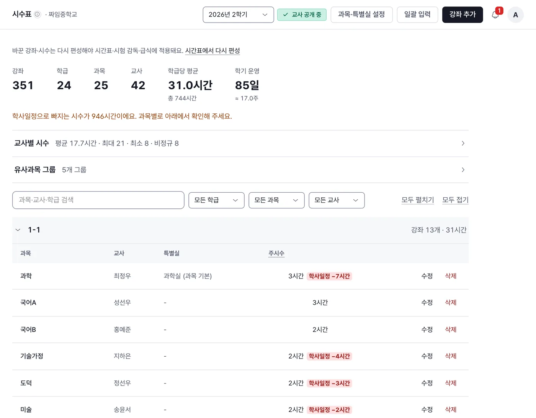This screenshot has height=418, width=536.
Task: Delete the 도덕 course row
Action: pos(451,383)
